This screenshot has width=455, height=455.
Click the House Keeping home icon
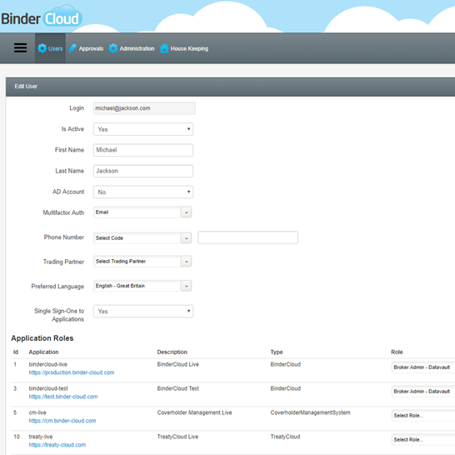[164, 48]
